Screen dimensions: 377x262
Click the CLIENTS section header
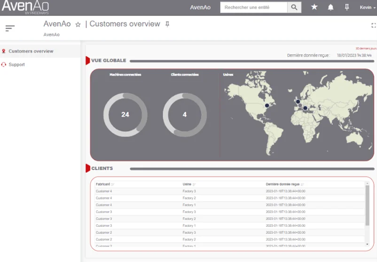[102, 168]
